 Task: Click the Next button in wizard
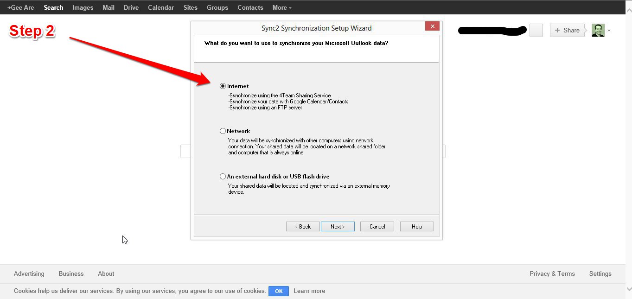tap(338, 227)
